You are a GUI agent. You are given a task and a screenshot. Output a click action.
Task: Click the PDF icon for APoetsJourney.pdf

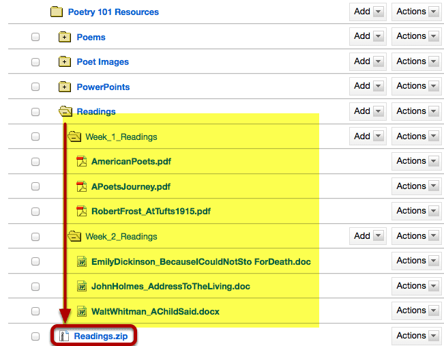click(x=82, y=186)
